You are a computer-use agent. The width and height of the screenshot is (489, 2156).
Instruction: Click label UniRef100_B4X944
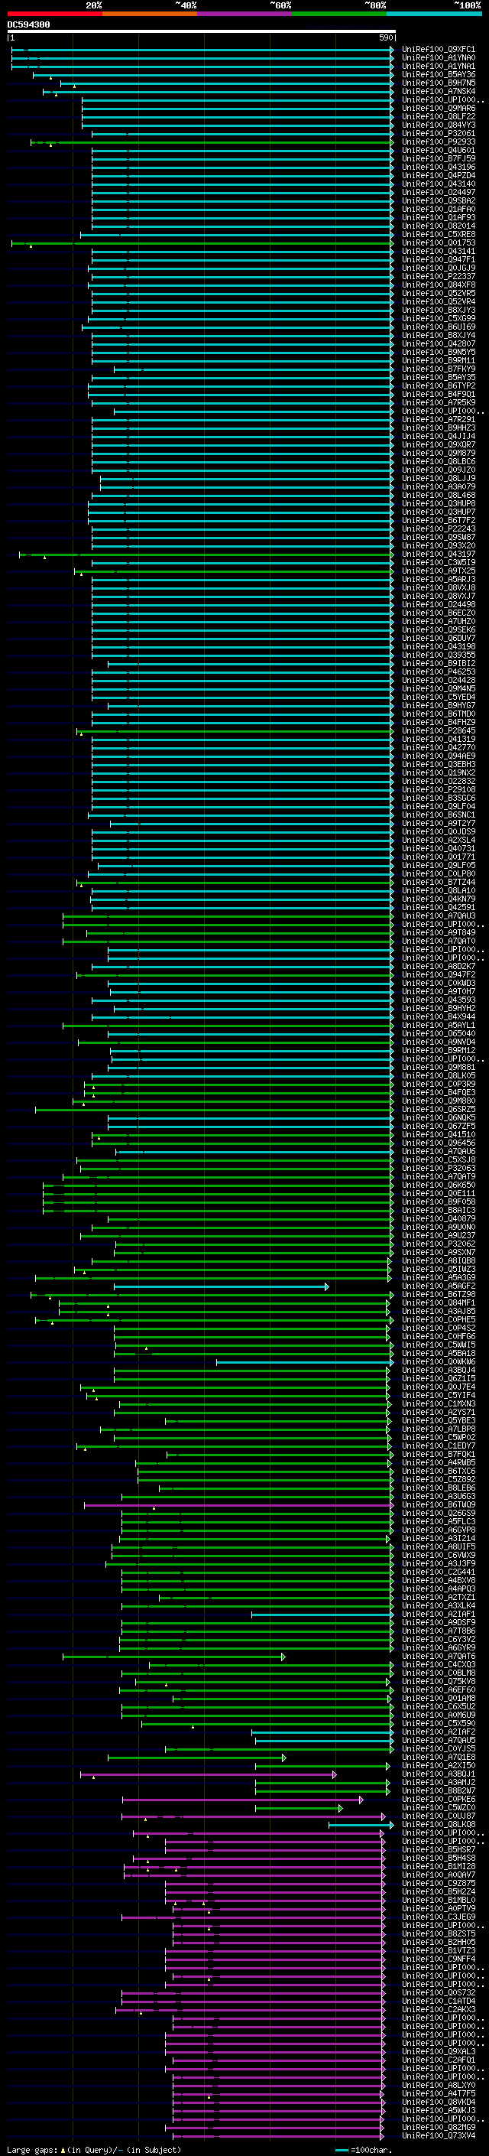point(439,1017)
